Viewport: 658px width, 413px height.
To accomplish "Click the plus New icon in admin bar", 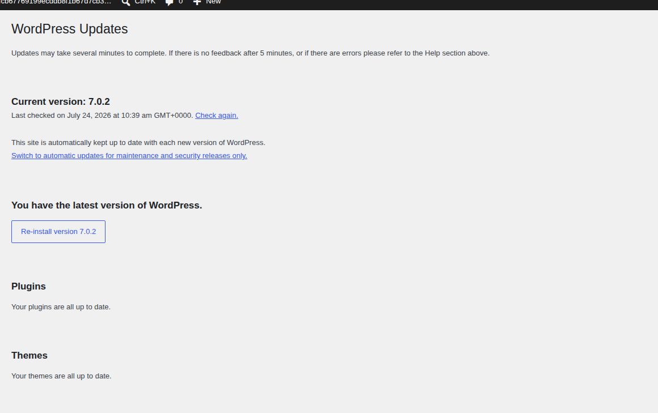I will coord(197,2).
